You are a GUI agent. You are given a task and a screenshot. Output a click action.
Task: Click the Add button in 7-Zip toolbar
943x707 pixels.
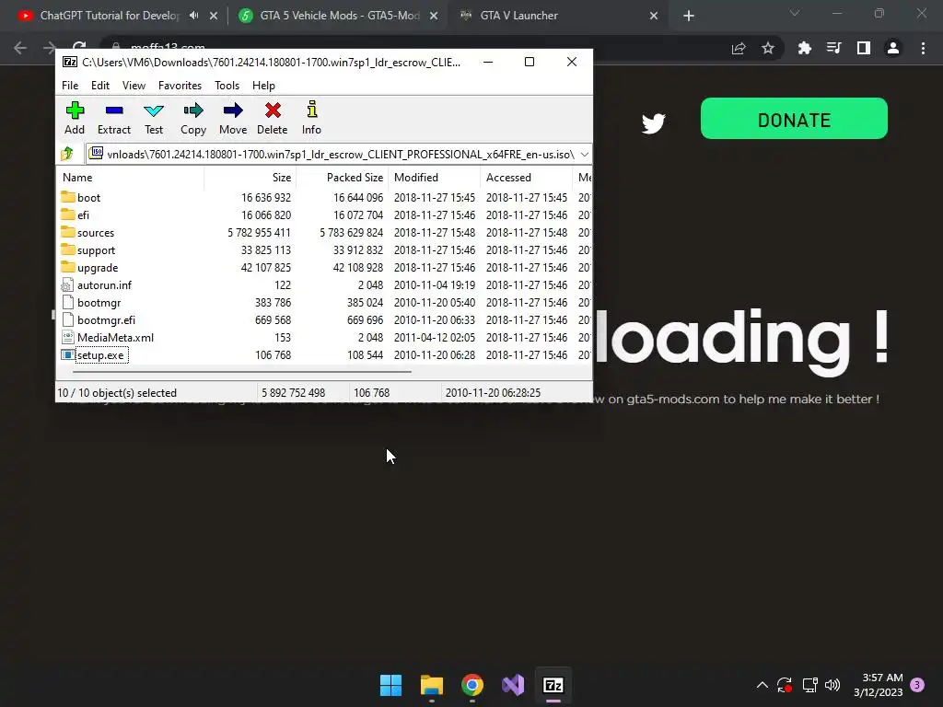click(75, 118)
